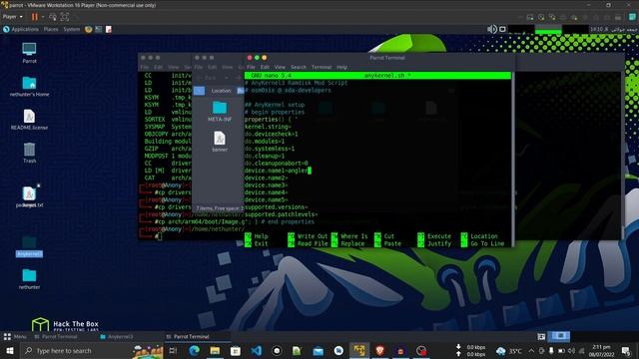This screenshot has height=359, width=639.
Task: Open nethunter's Home folder on desktop
Action: point(29,86)
